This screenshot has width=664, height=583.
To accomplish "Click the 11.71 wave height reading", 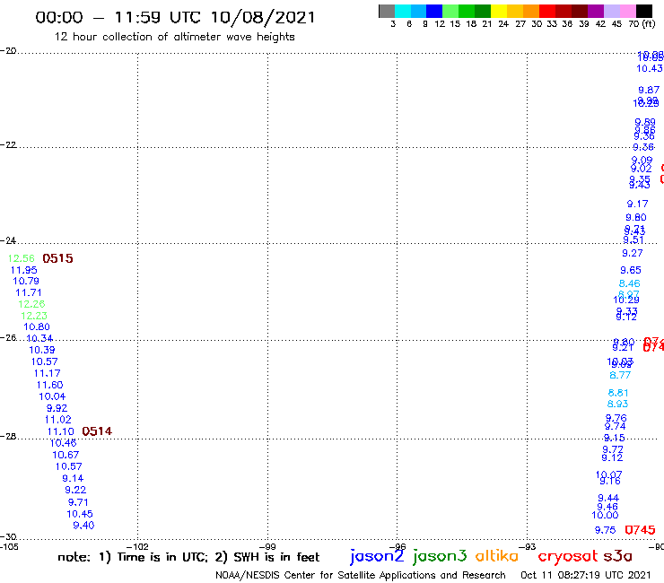I will click(29, 292).
